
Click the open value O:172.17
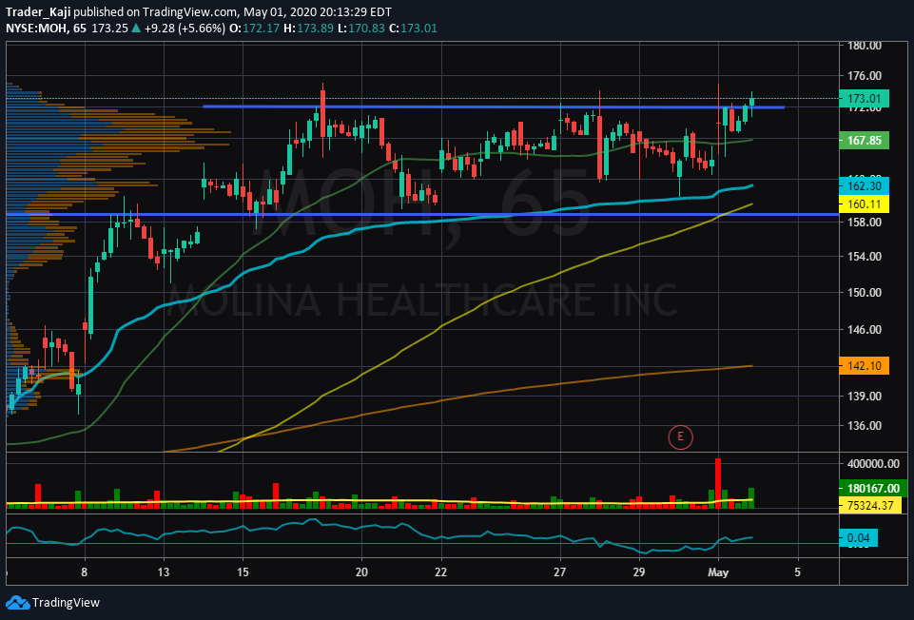pos(254,28)
